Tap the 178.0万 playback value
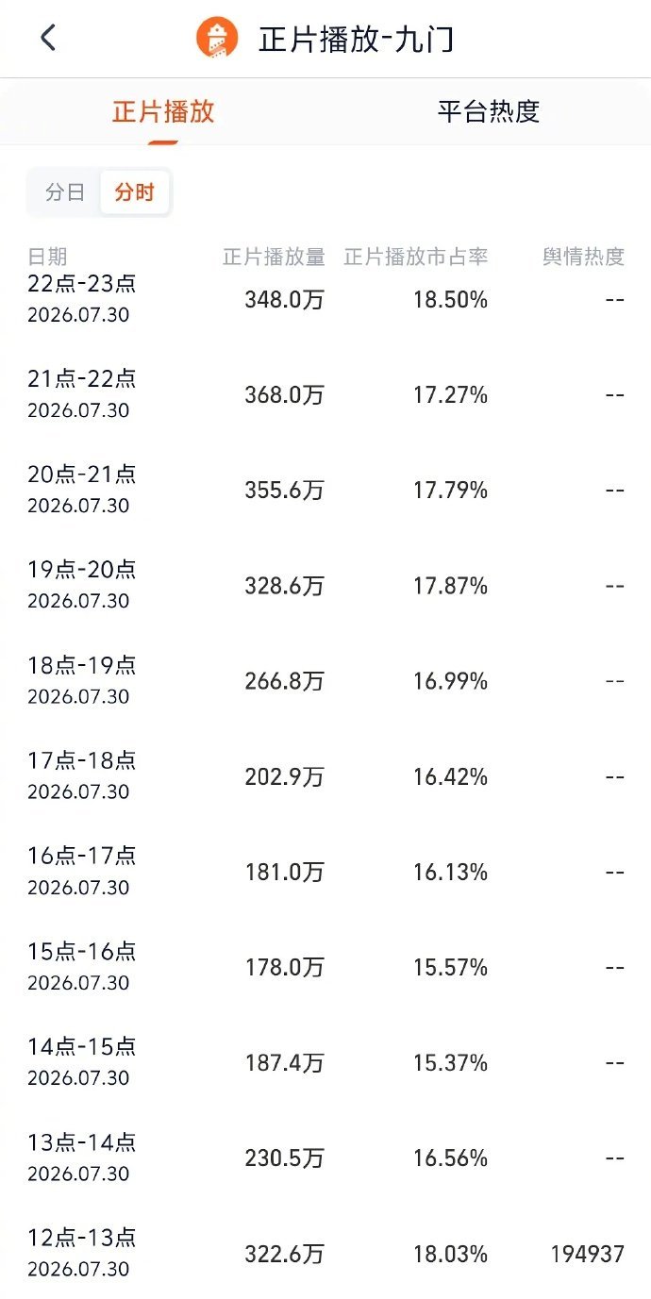Viewport: 651px width, 1299px height. pyautogui.click(x=284, y=967)
